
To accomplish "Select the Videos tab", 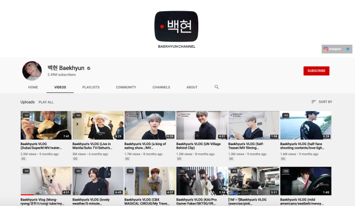I will tap(60, 87).
